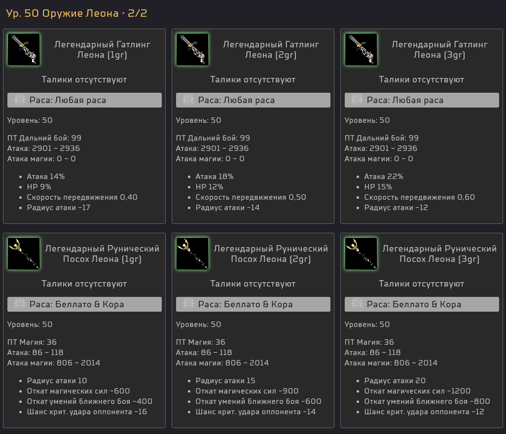This screenshot has height=434, width=506.
Task: Click title 'Легендарный Рунический Посох Леона (2gr)'
Action: [271, 253]
